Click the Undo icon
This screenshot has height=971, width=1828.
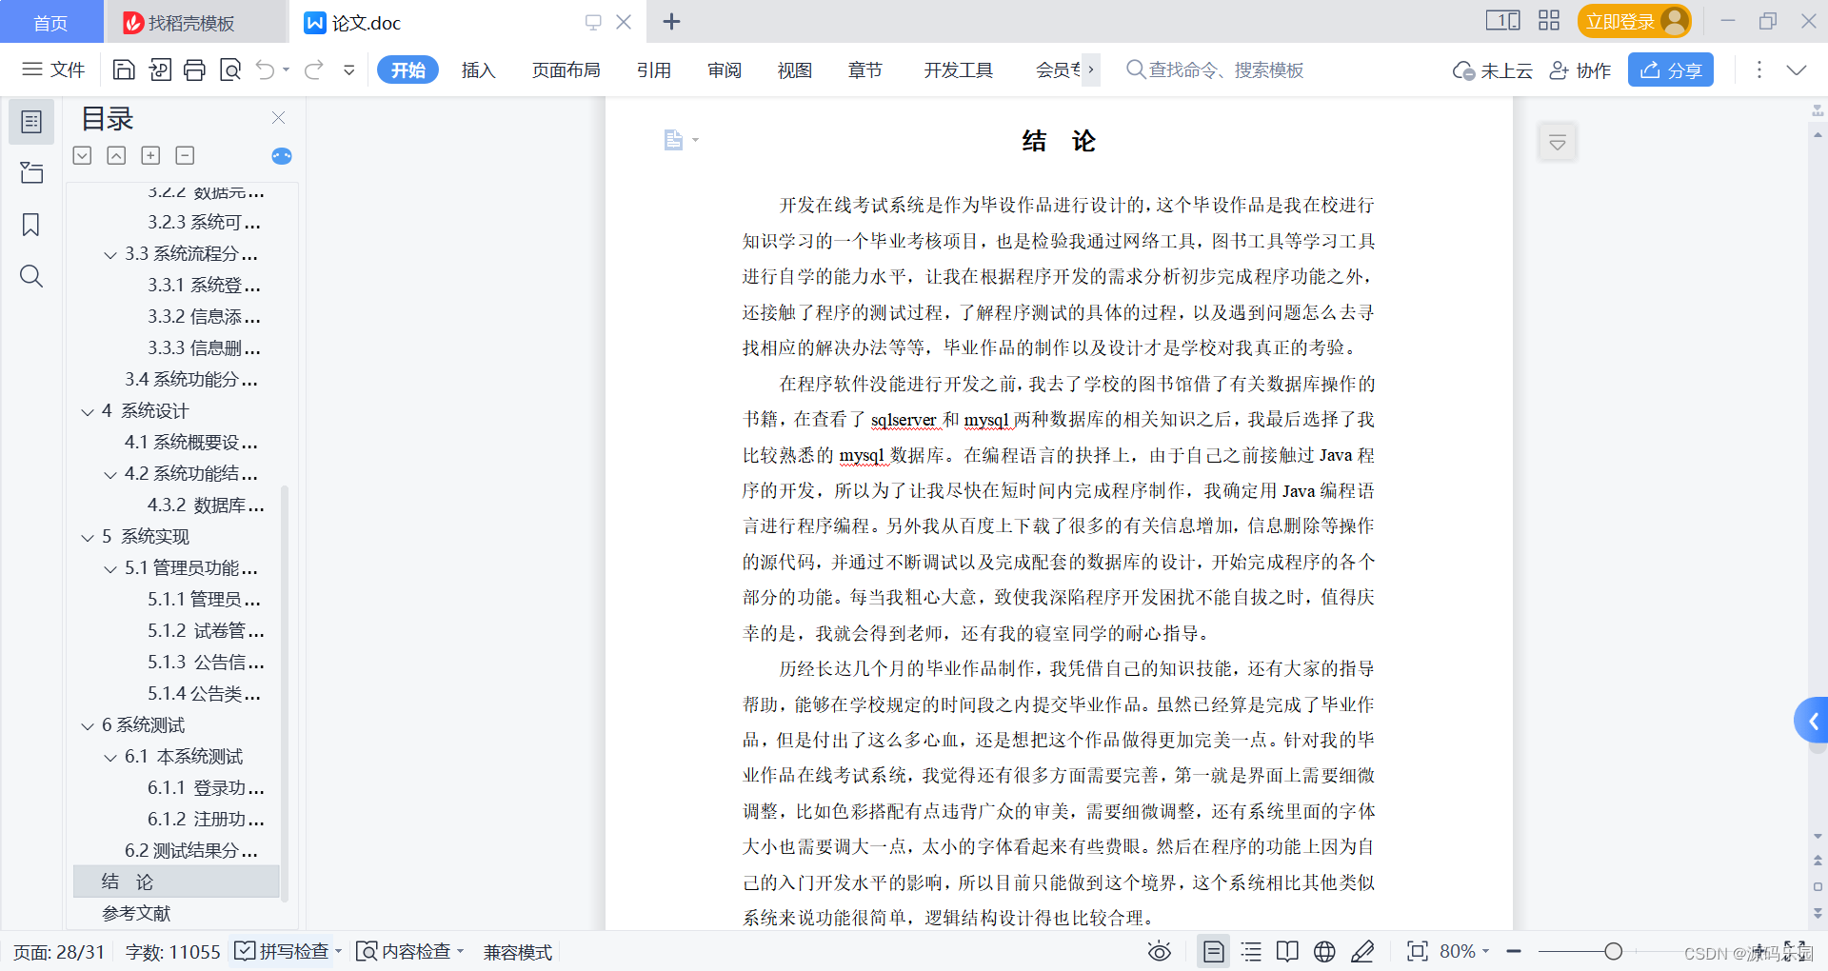[x=265, y=69]
